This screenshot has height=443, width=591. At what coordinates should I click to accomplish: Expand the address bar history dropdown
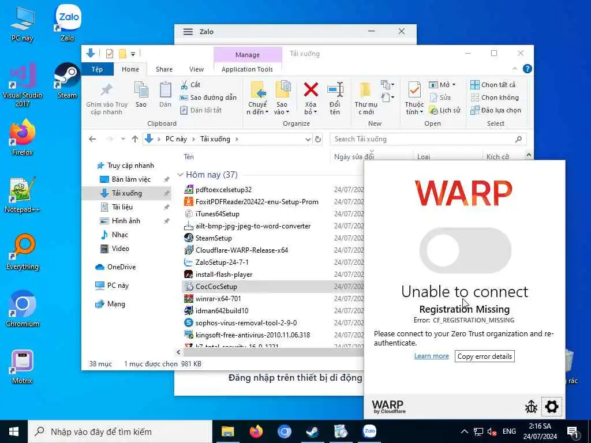(308, 140)
